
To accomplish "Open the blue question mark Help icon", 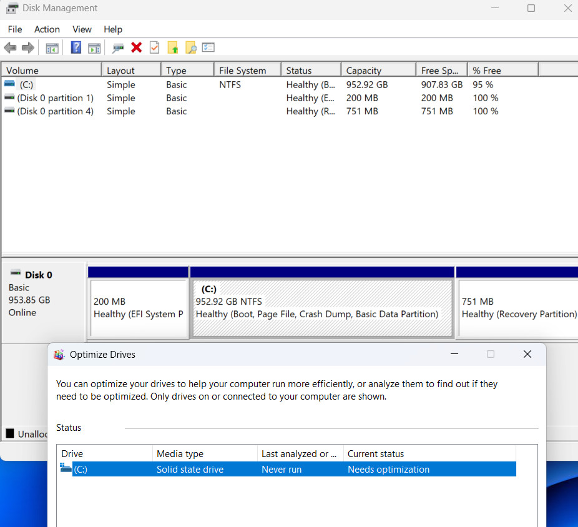I will [76, 47].
